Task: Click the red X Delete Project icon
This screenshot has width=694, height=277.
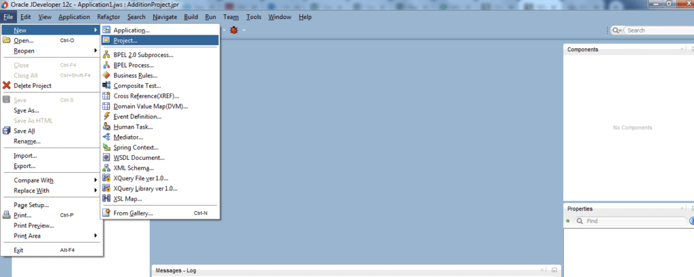Action: click(x=7, y=85)
